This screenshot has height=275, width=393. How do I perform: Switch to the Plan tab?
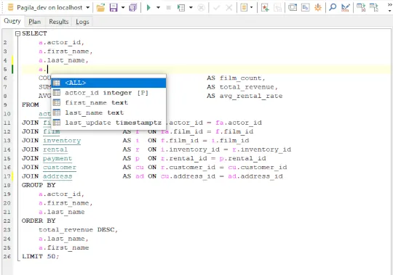tap(35, 22)
